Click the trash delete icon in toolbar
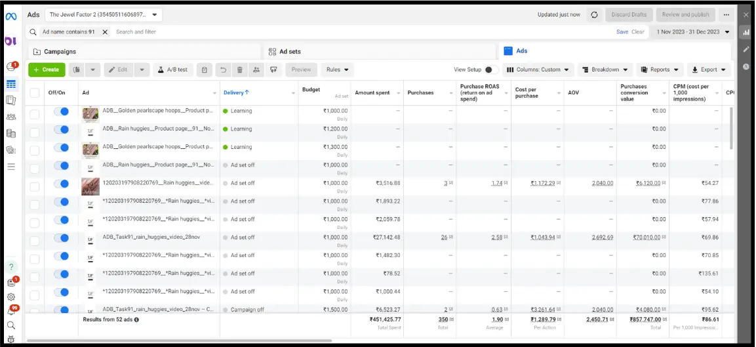This screenshot has height=347, width=756. coord(240,70)
